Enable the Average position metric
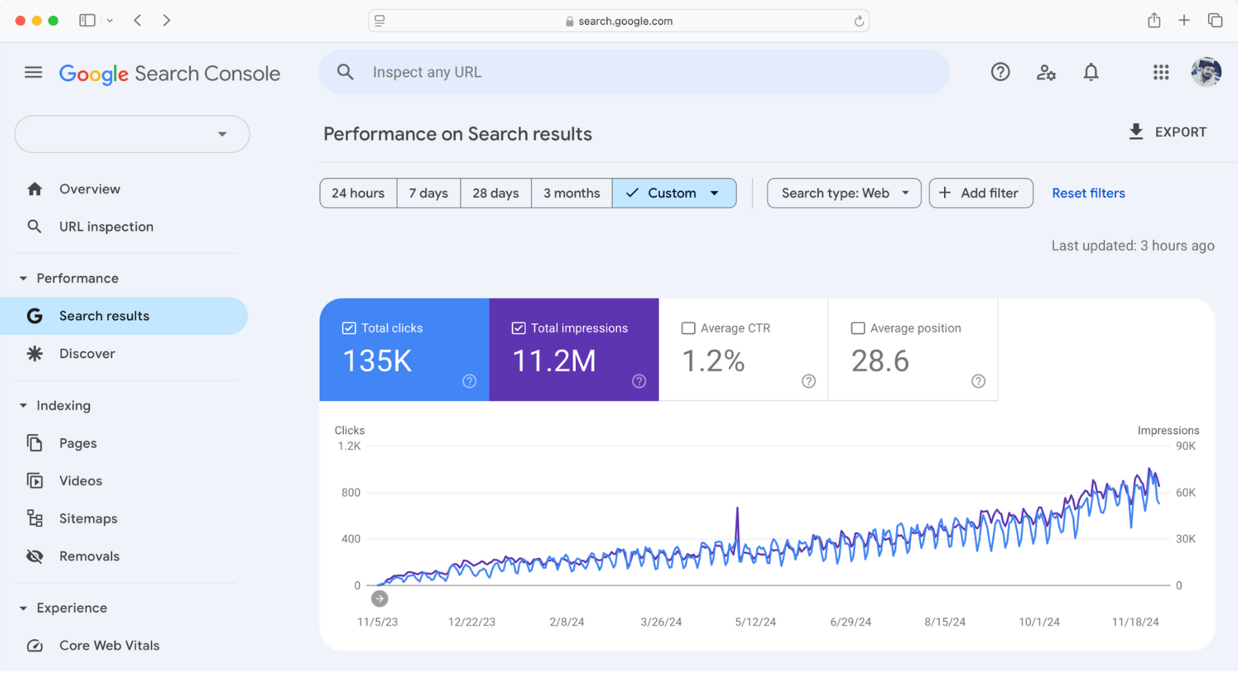The image size is (1238, 696). pyautogui.click(x=858, y=328)
